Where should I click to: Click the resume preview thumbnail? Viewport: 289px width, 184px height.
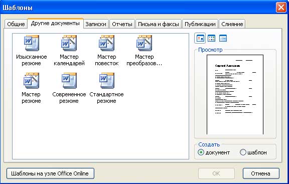(235, 94)
